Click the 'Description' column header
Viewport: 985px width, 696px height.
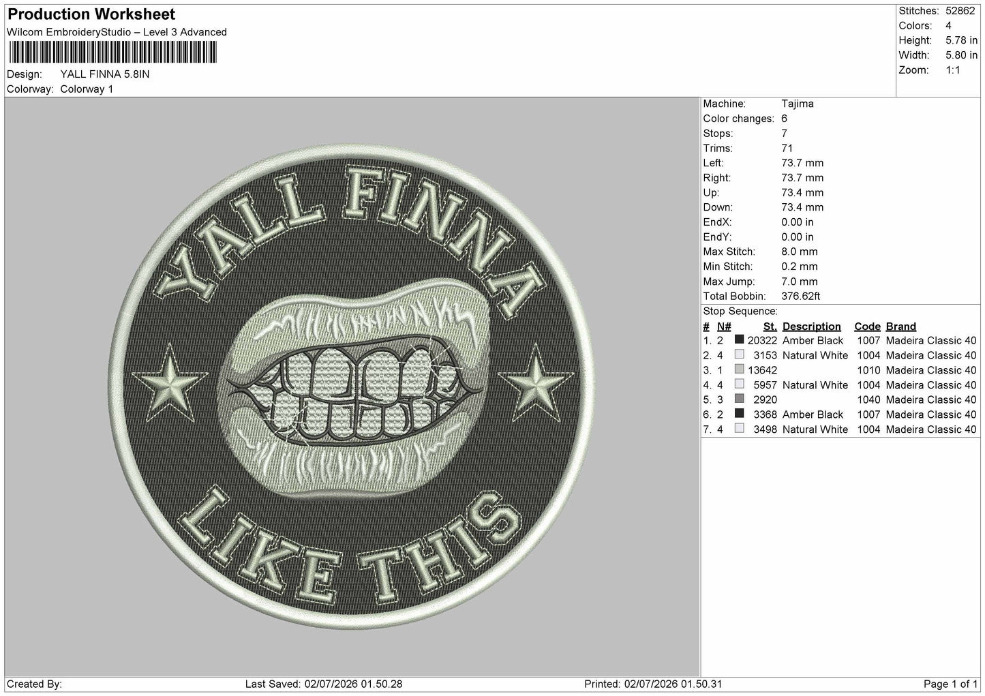(x=812, y=327)
